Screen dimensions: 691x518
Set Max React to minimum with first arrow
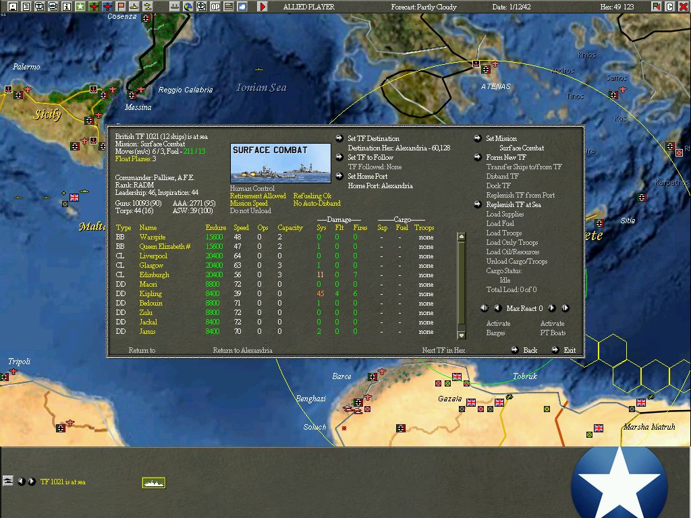tap(485, 308)
